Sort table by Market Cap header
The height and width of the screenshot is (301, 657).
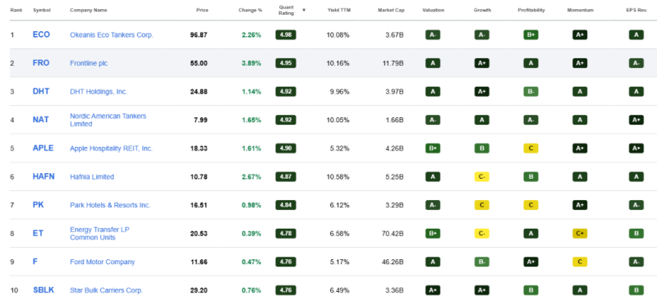(x=391, y=10)
